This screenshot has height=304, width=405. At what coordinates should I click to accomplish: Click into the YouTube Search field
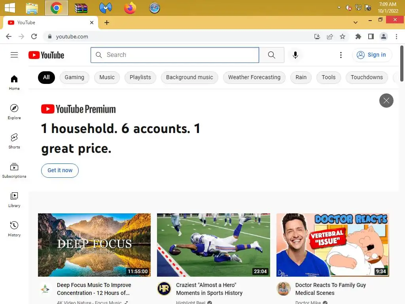coord(175,55)
